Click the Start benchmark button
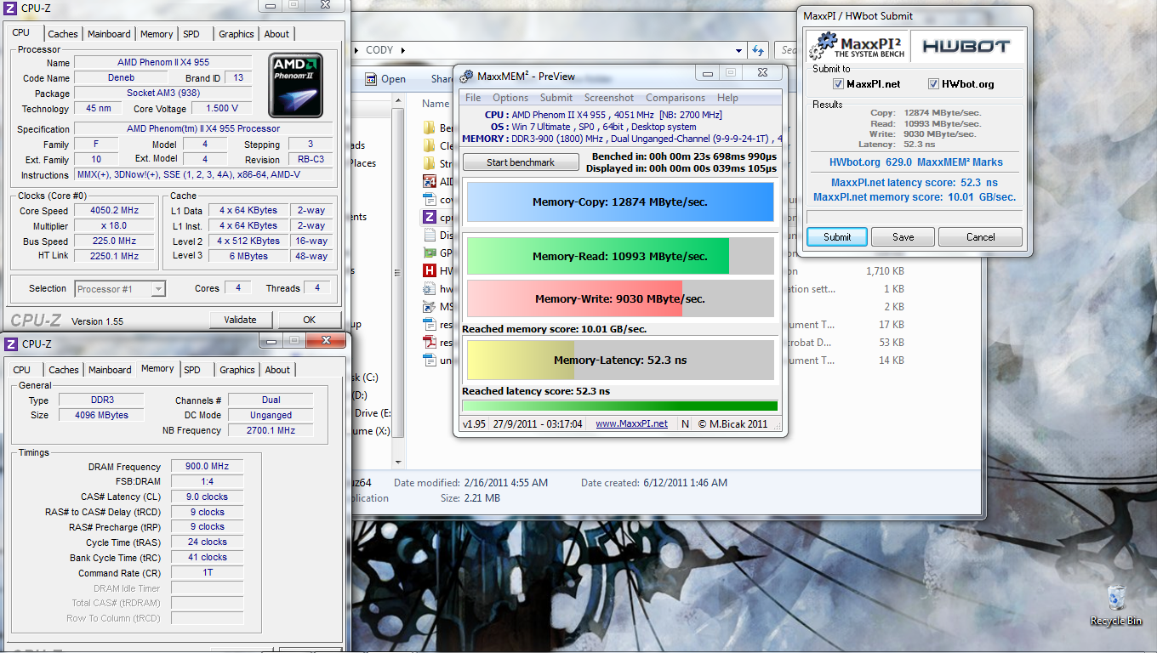 pos(521,162)
